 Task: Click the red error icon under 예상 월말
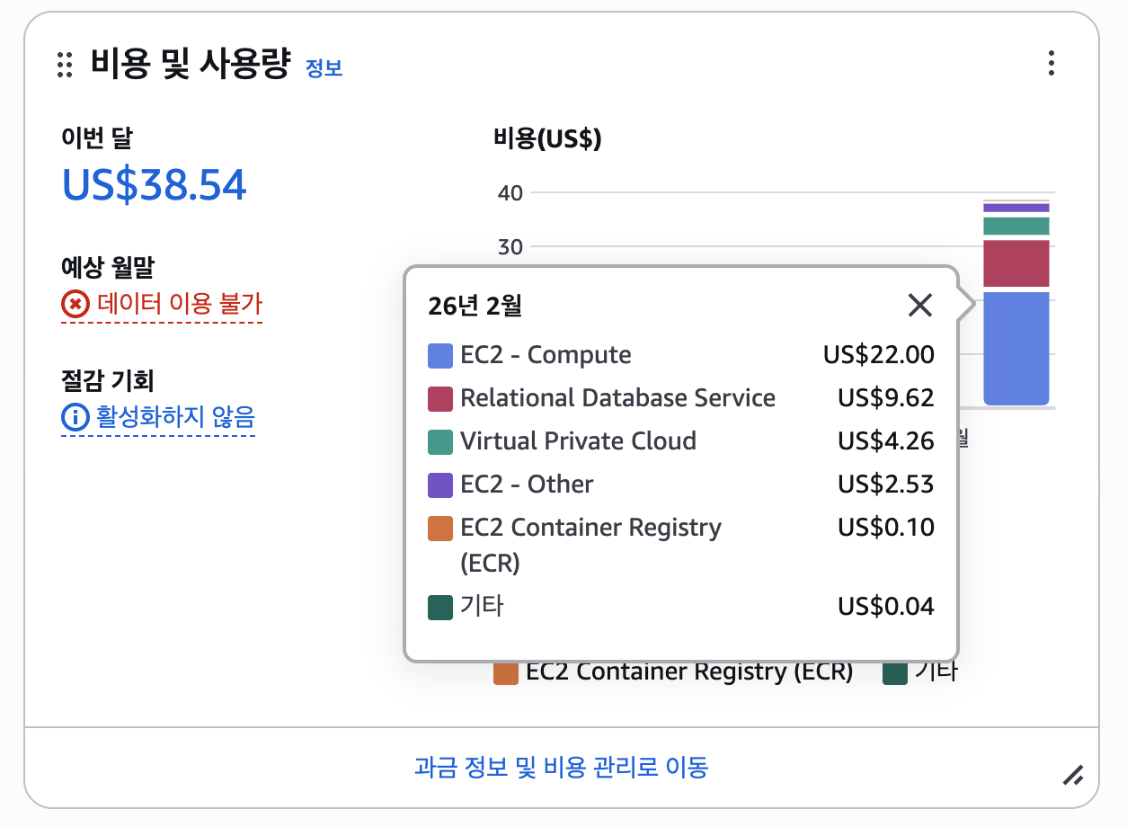click(75, 305)
